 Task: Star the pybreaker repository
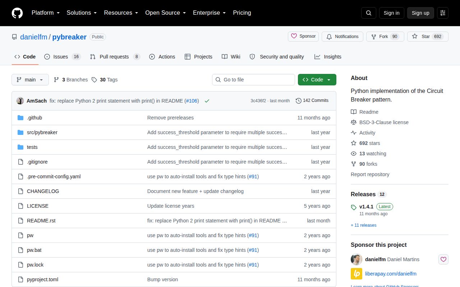click(x=428, y=37)
